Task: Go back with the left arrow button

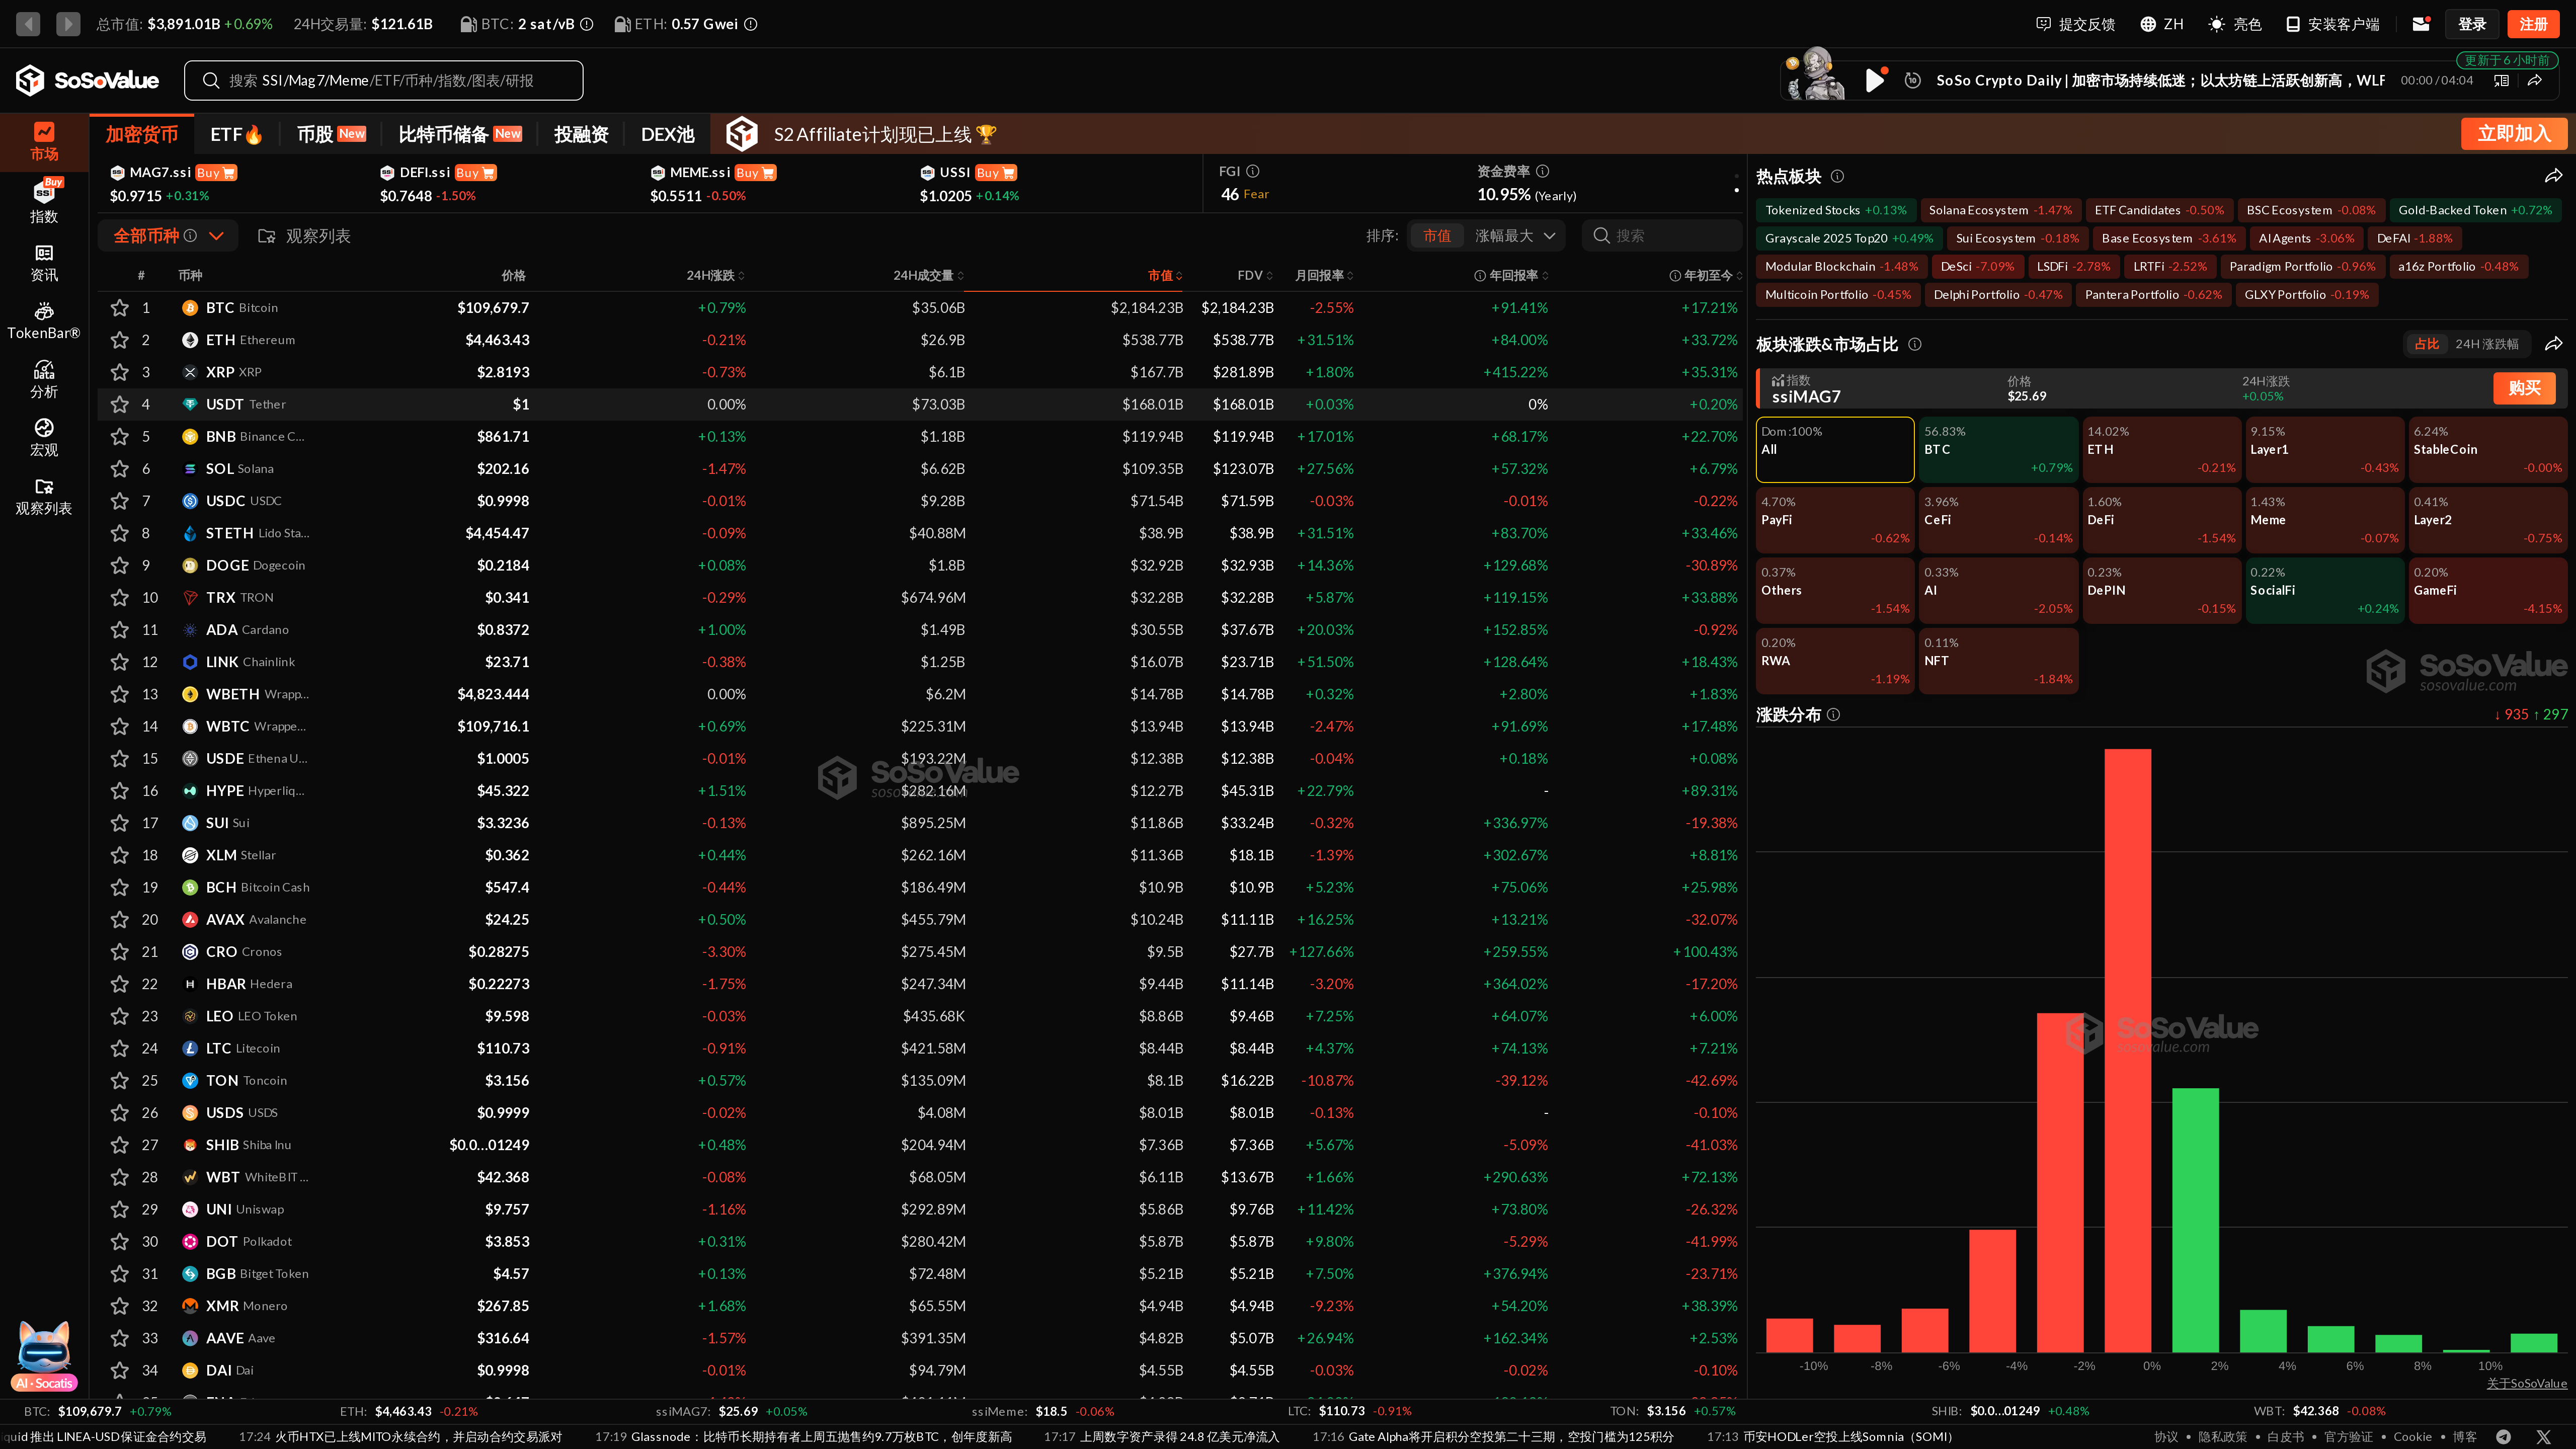Action: (x=28, y=23)
